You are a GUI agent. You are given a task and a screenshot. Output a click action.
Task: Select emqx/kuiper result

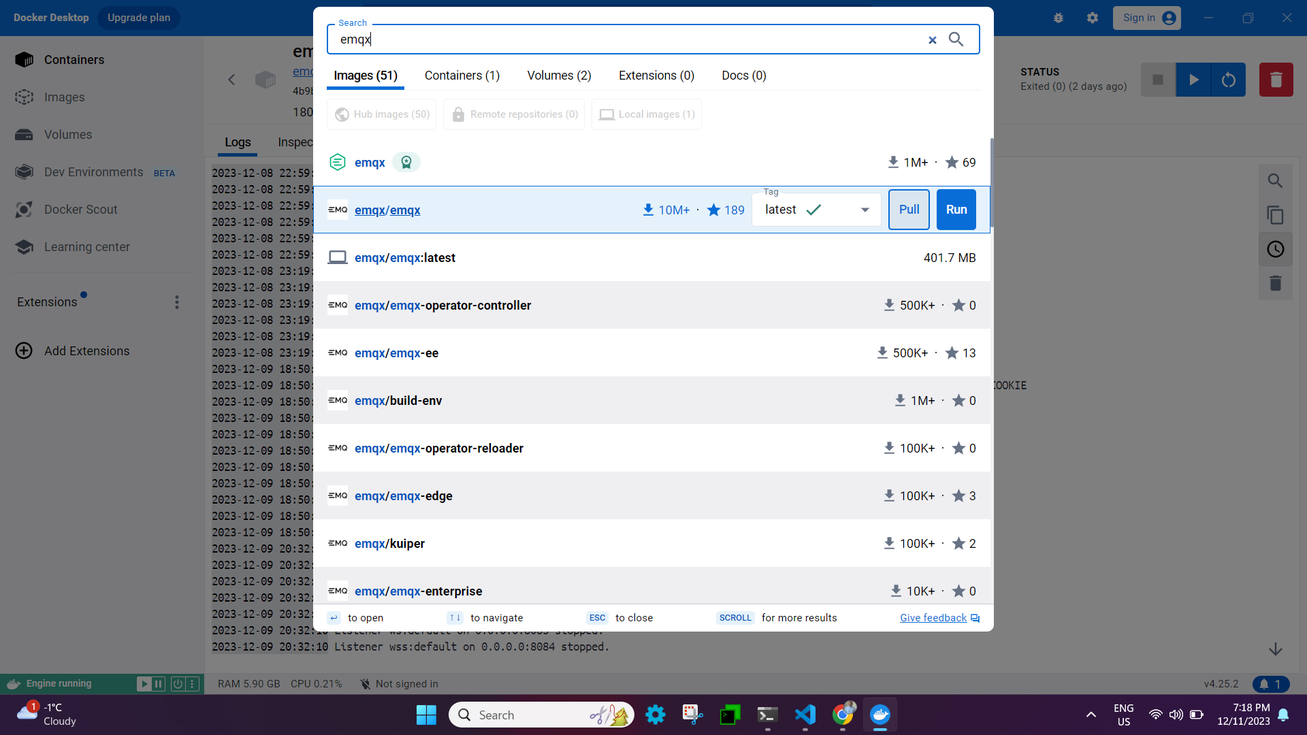click(x=651, y=543)
